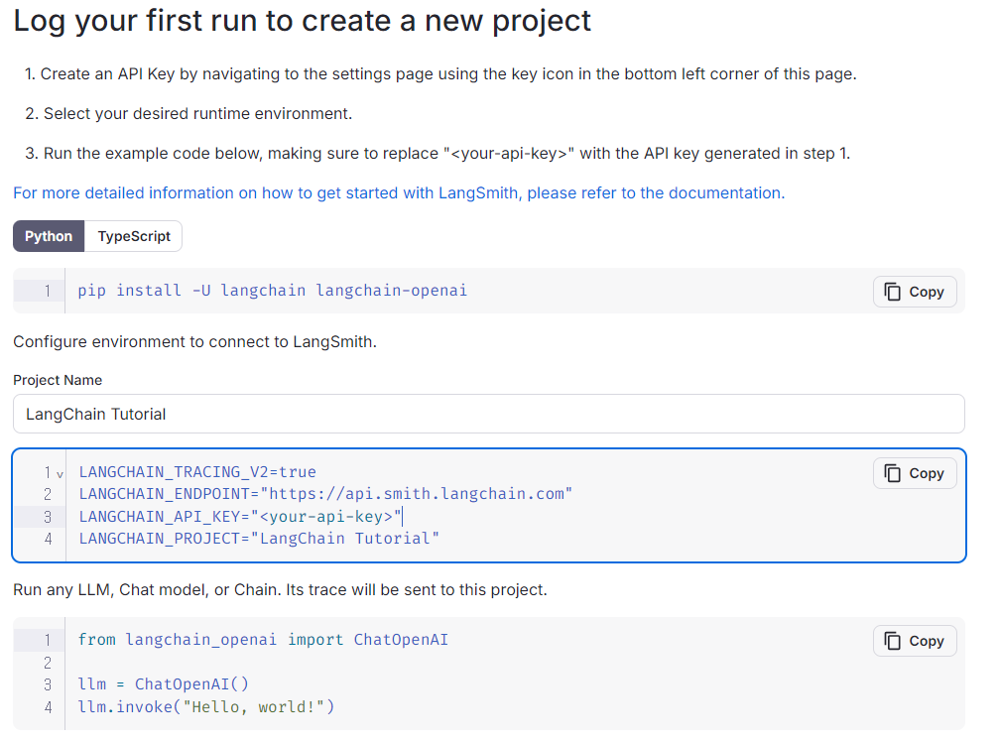Collapse the fold chevron beside LANGCHAIN_TRACING_V2 line

point(60,473)
